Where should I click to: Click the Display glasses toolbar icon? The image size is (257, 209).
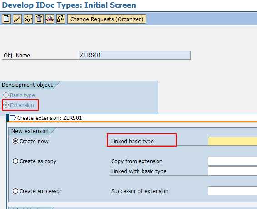tap(28, 19)
